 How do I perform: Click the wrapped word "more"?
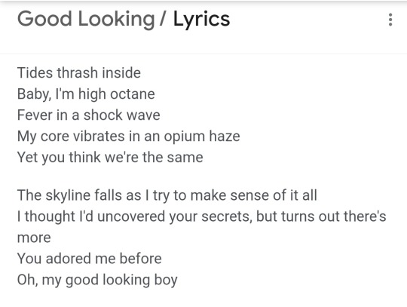(34, 238)
